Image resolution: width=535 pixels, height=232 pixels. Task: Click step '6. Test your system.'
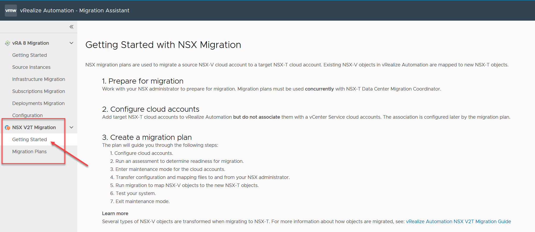pyautogui.click(x=133, y=193)
